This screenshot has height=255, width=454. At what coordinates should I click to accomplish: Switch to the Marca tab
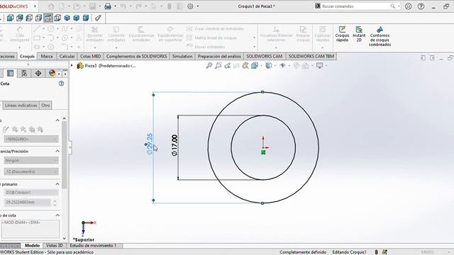click(x=47, y=57)
